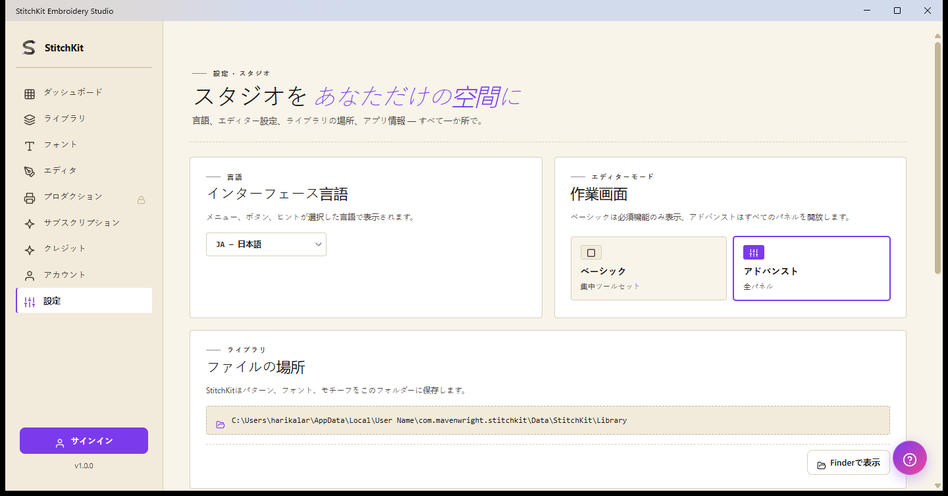Click the vertical scrollbar thumb
The image size is (948, 496).
pos(937,158)
